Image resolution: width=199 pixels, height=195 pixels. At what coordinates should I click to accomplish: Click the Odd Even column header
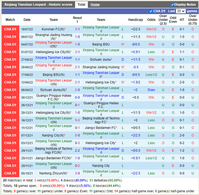coord(173,20)
